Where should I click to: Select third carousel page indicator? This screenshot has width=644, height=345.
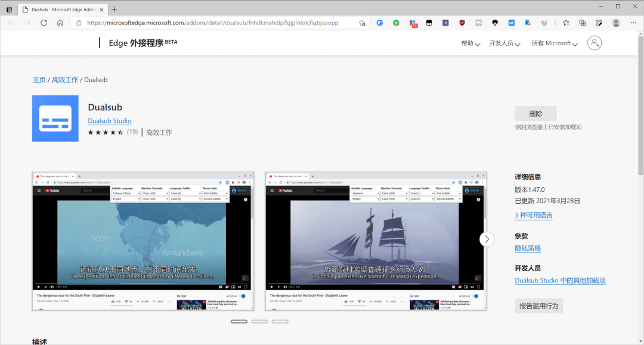pos(280,322)
